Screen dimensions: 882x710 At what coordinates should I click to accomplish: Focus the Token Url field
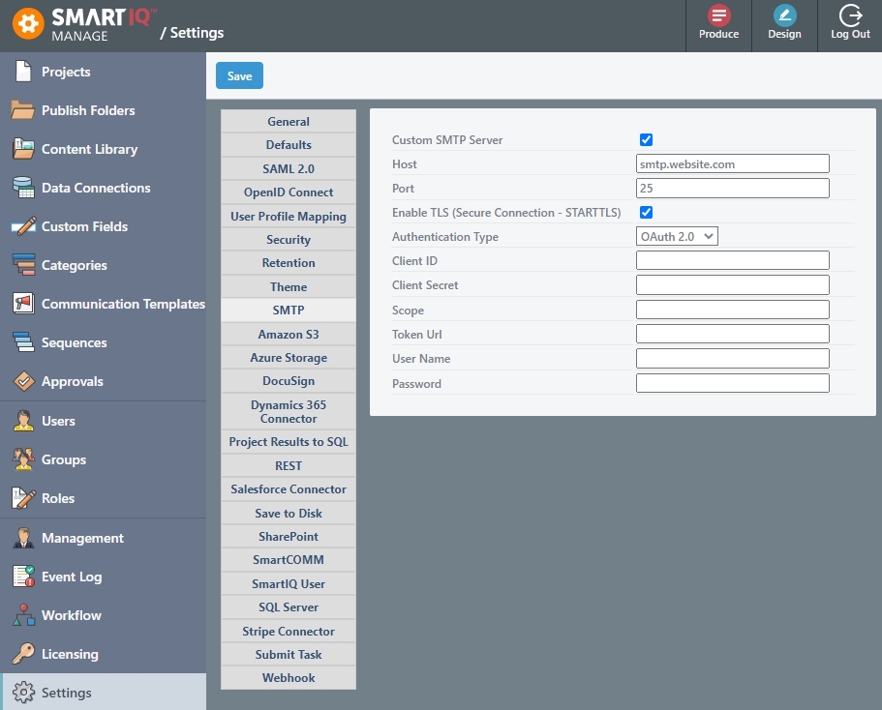[732, 334]
